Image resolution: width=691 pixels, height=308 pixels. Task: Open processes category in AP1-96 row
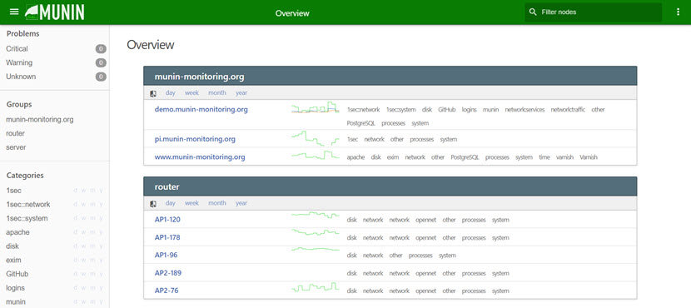tap(420, 256)
